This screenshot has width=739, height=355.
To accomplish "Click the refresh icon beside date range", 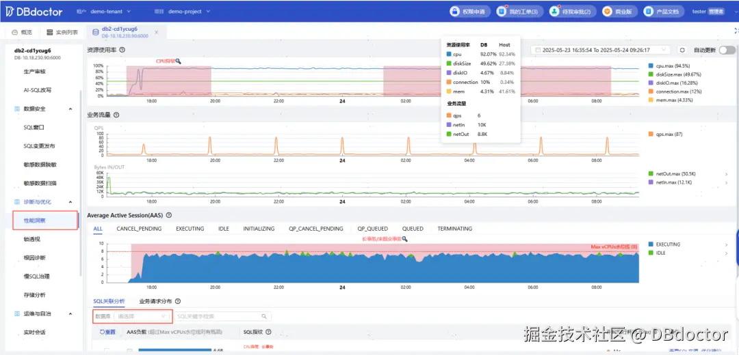I will (682, 50).
